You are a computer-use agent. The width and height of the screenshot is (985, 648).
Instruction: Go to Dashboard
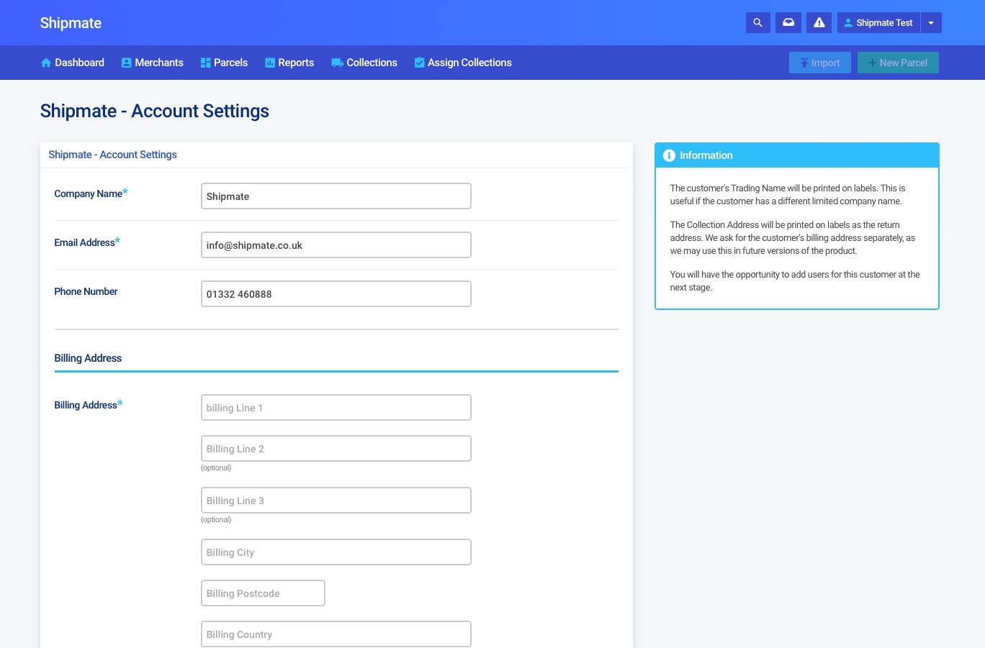point(73,63)
